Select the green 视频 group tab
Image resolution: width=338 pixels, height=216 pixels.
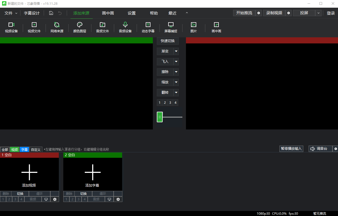15,150
